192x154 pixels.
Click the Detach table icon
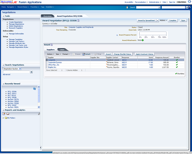84,54
